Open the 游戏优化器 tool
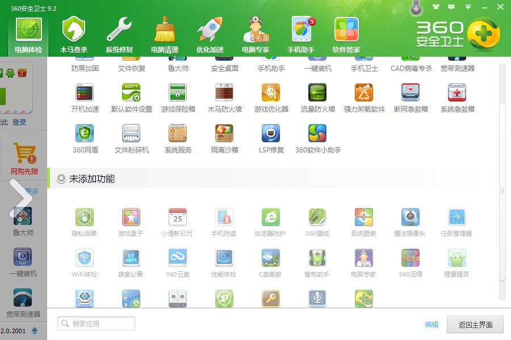This screenshot has width=511, height=340. pyautogui.click(x=271, y=98)
